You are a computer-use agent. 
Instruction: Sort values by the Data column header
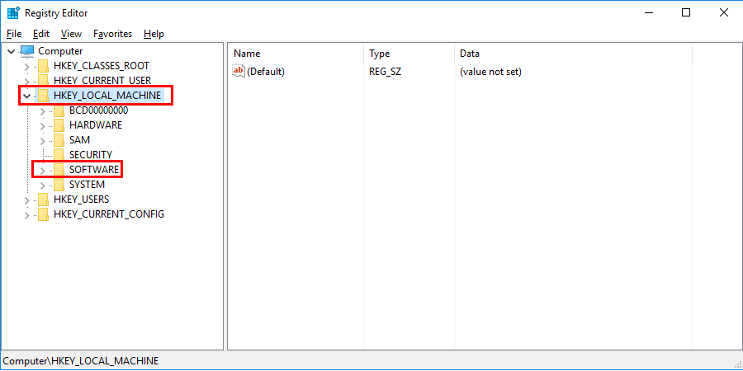pos(574,54)
